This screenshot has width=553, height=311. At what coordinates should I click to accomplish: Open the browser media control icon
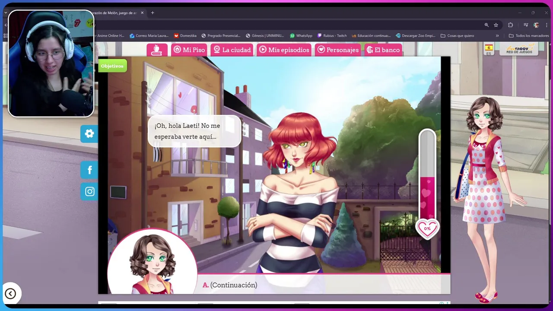click(x=526, y=25)
